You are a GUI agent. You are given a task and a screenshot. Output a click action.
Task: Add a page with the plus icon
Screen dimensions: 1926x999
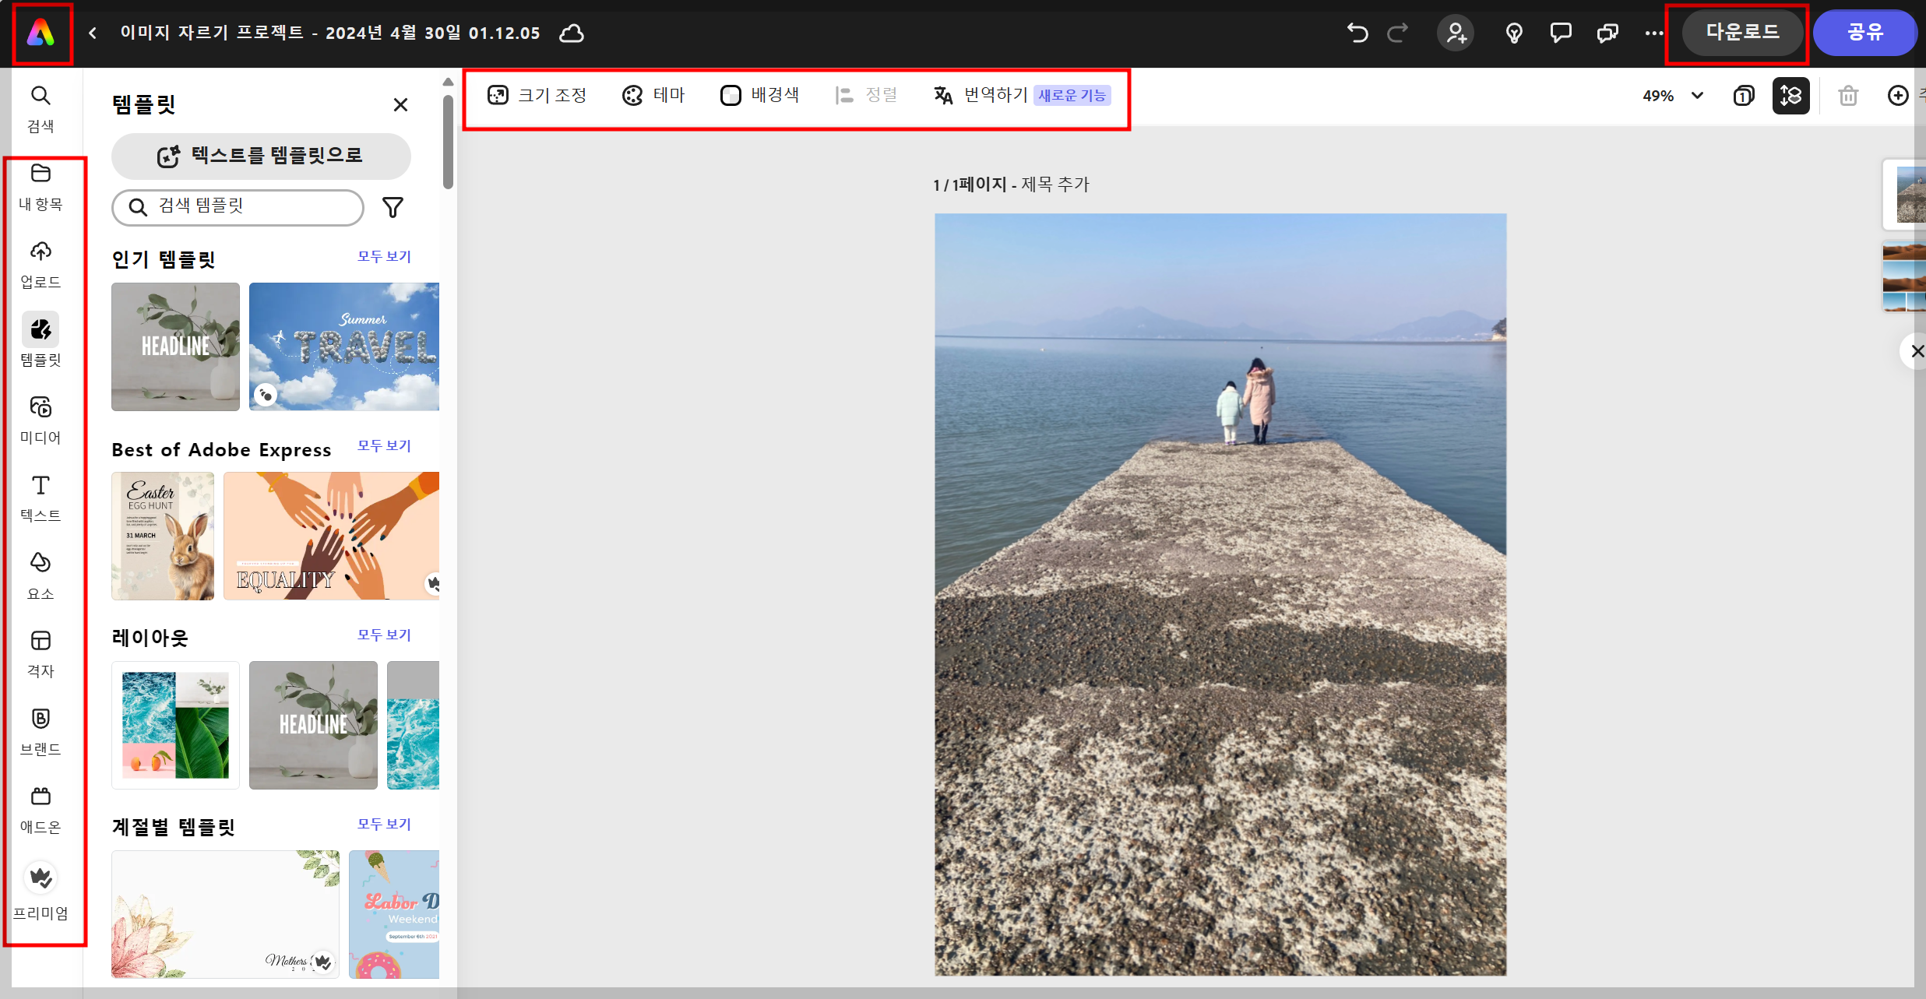(x=1898, y=96)
